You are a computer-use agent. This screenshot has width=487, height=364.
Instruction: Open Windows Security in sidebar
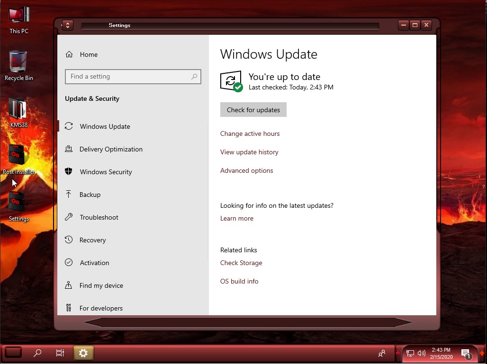[x=106, y=172]
